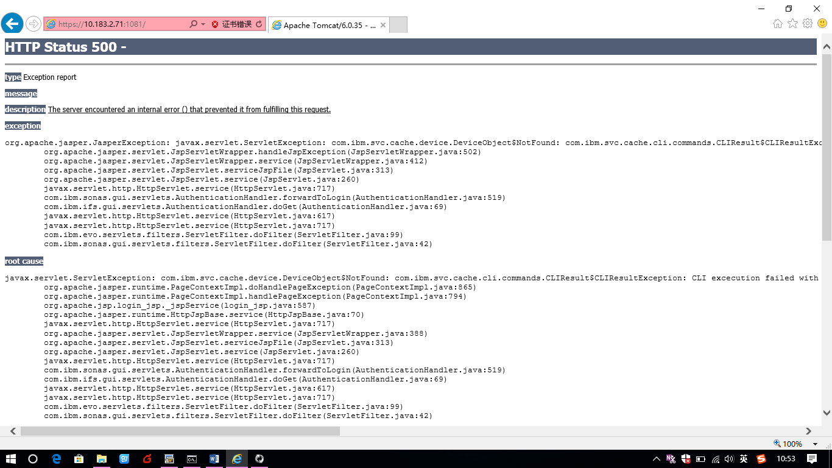Open the 100% zoom level dropdown arrow

[816, 444]
